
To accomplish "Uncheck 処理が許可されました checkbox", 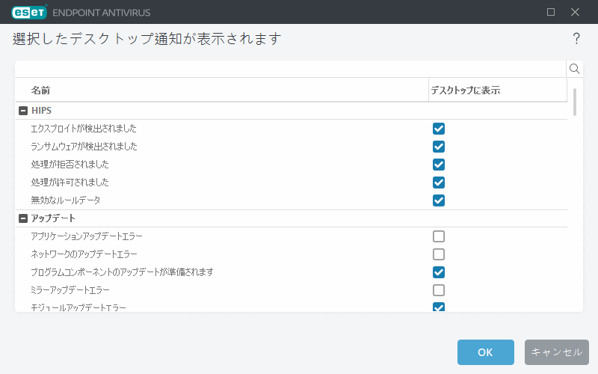I will pos(439,183).
